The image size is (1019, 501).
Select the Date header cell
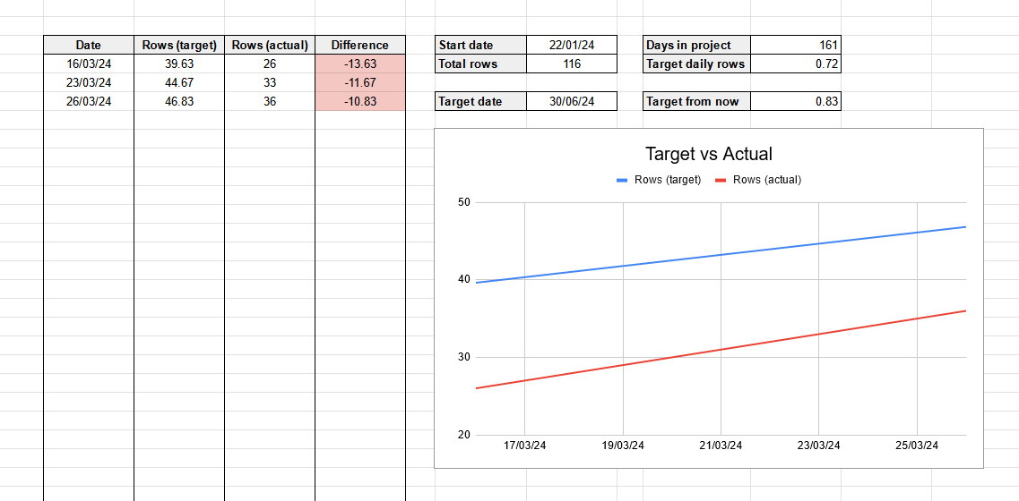point(89,46)
